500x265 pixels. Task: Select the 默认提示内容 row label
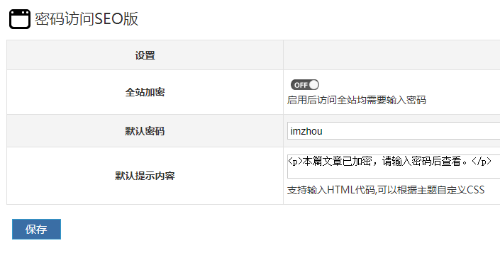click(145, 176)
